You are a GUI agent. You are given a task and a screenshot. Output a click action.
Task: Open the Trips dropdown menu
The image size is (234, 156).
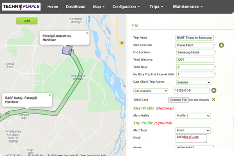tap(156, 7)
